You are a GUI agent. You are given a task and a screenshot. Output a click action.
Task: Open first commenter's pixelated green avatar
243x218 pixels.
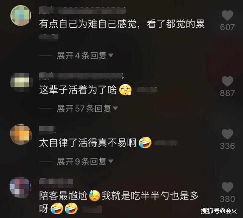pos(21,15)
